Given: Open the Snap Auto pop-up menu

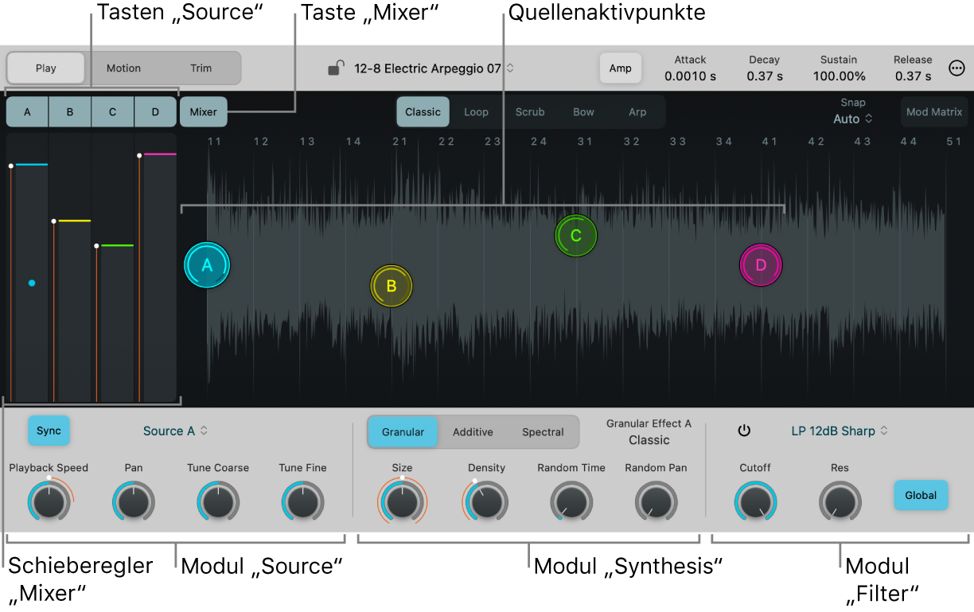Looking at the screenshot, I should click(853, 119).
